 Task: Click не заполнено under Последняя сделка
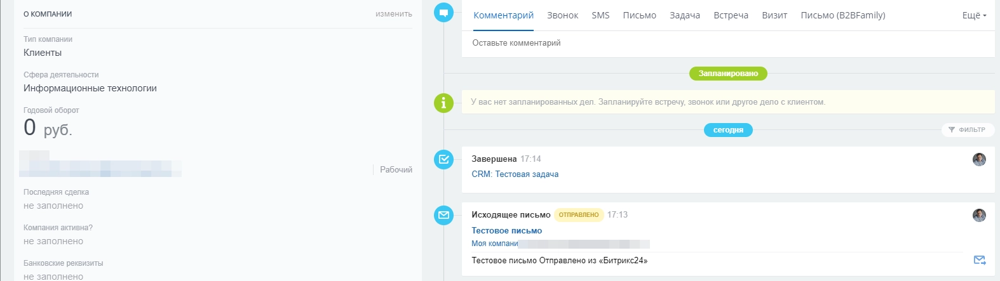coord(53,206)
